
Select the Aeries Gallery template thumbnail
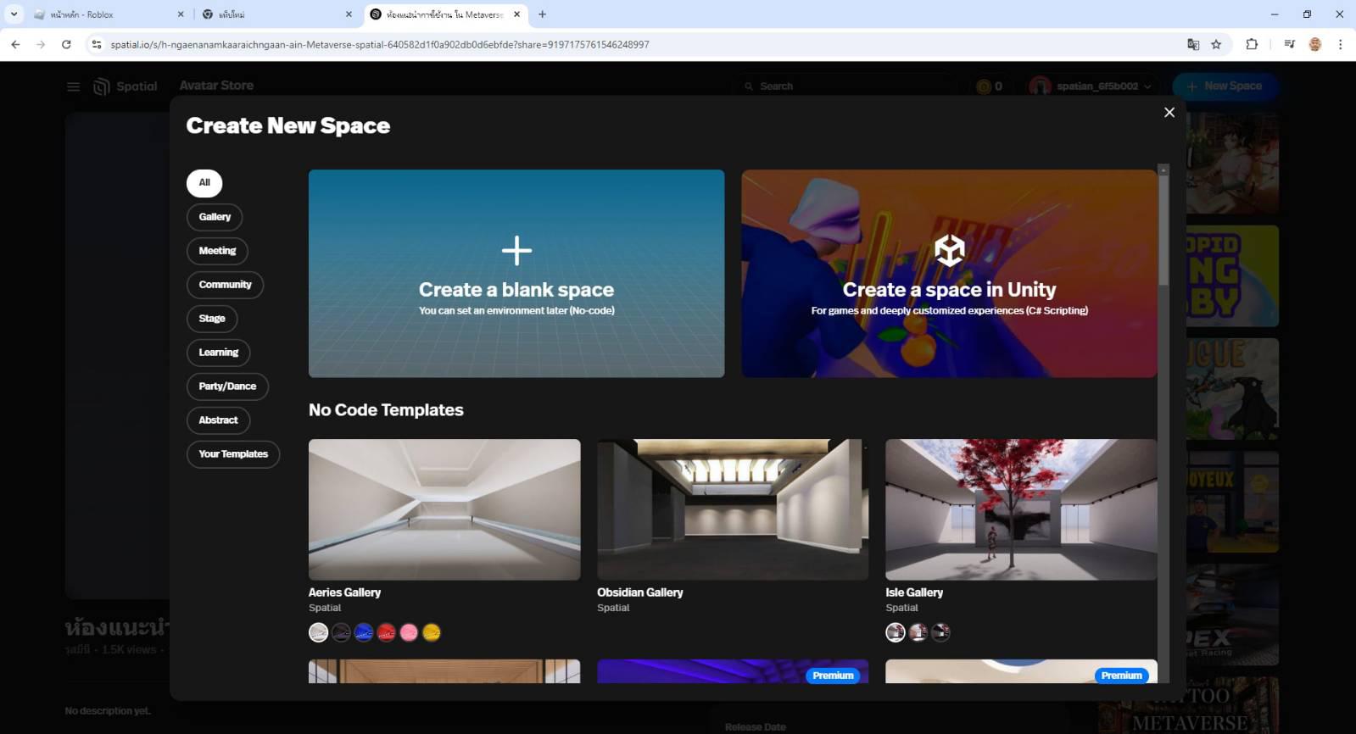444,509
